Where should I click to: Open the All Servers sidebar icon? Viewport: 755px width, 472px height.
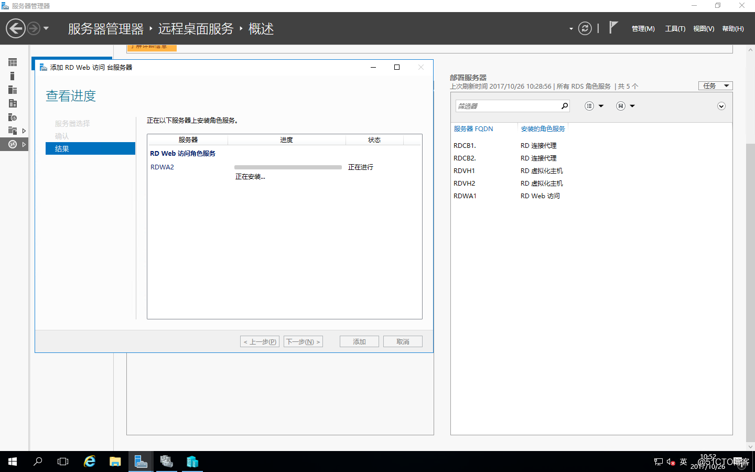coord(13,90)
